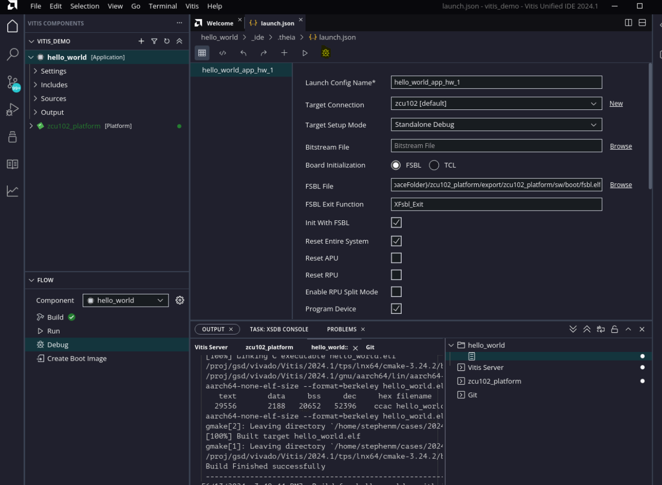The height and width of the screenshot is (485, 662).
Task: Collapse all components in VITIS_DEMO
Action: [x=179, y=41]
